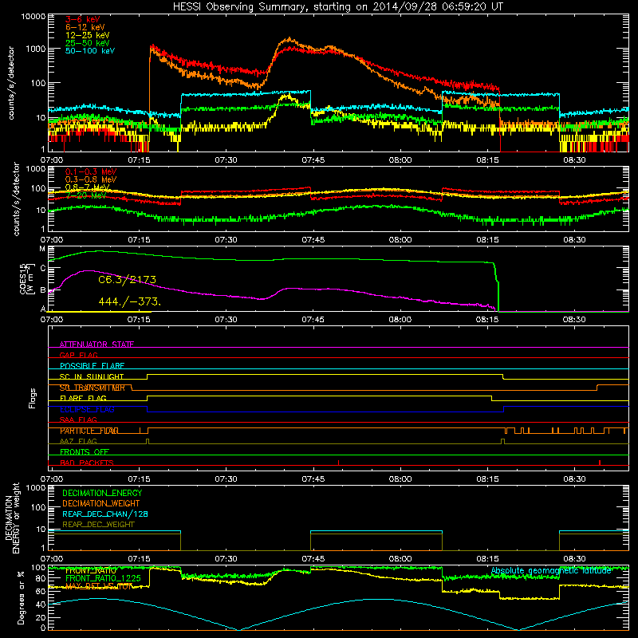Select the GAP_FLAG label
638x638 pixels.
78,355
